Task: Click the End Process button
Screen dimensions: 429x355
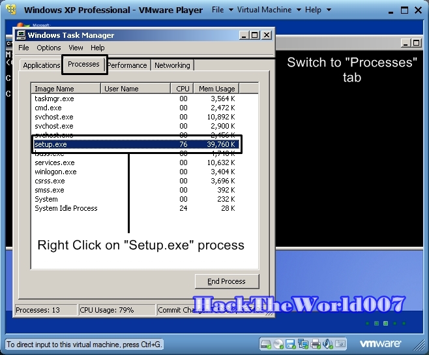Action: pyautogui.click(x=226, y=281)
